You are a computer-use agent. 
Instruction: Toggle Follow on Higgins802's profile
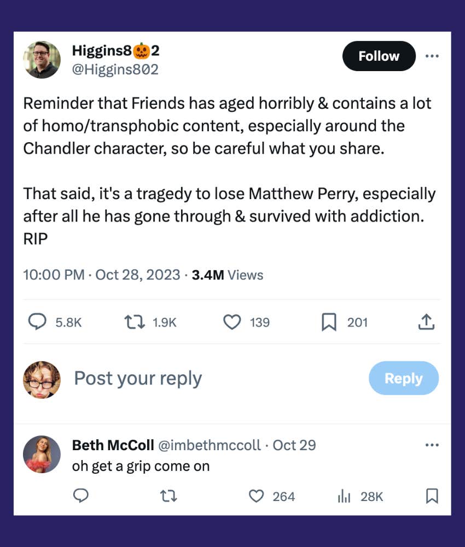pyautogui.click(x=379, y=56)
